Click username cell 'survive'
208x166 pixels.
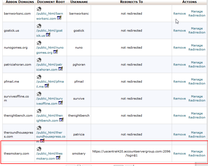[79, 99]
